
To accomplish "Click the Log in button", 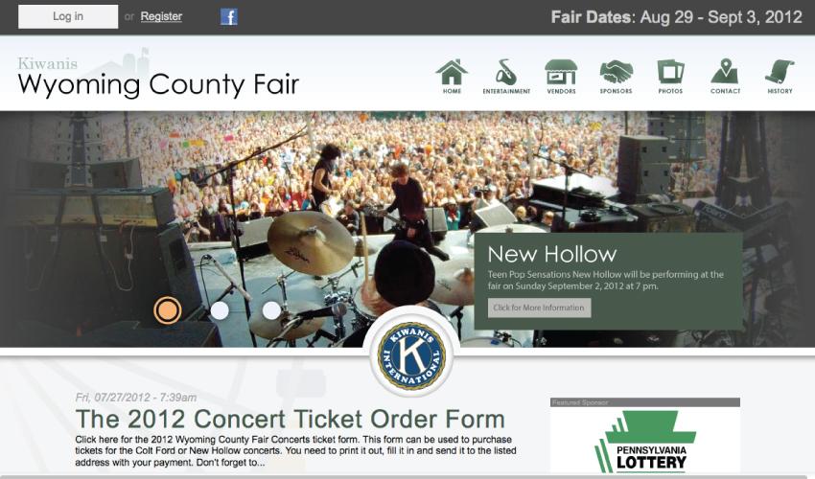I will pos(68,16).
